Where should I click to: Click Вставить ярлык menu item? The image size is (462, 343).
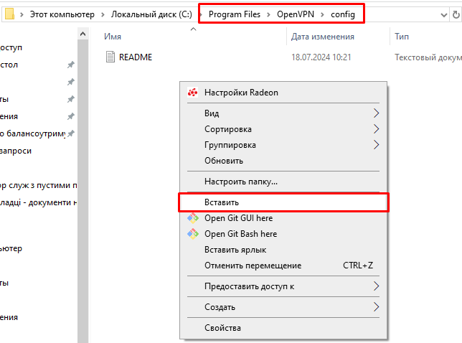pos(235,250)
